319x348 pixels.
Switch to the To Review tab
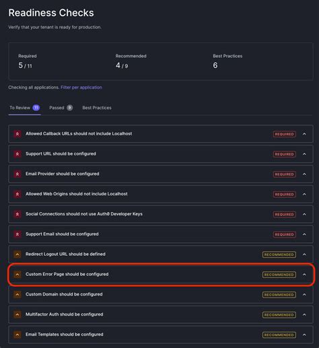(x=24, y=108)
